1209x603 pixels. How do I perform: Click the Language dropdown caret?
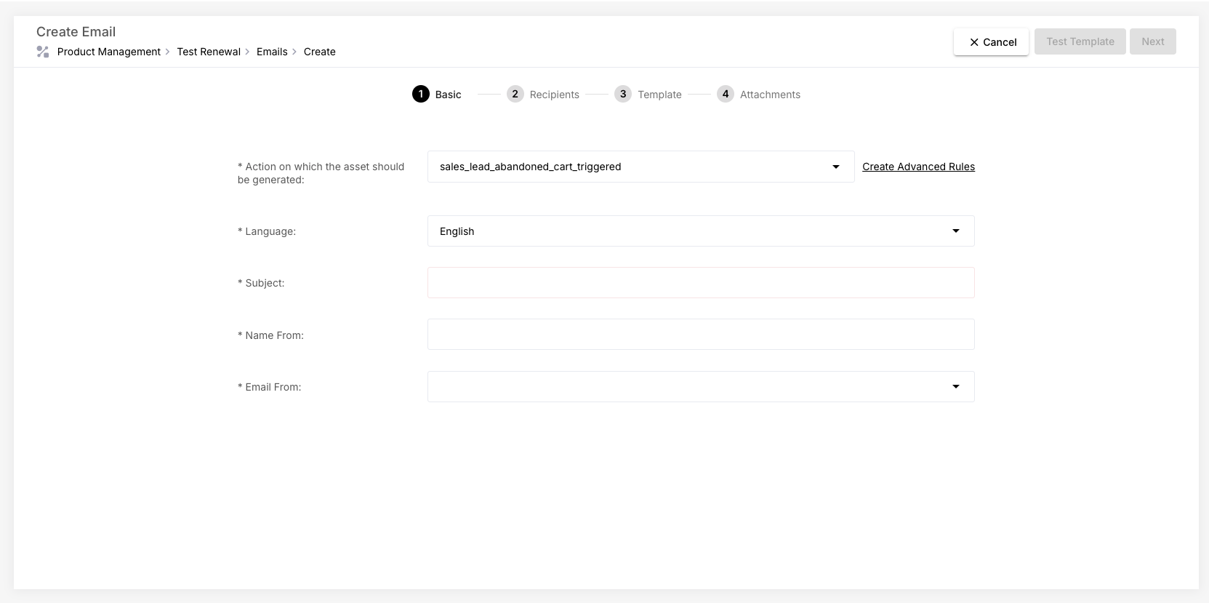point(956,231)
